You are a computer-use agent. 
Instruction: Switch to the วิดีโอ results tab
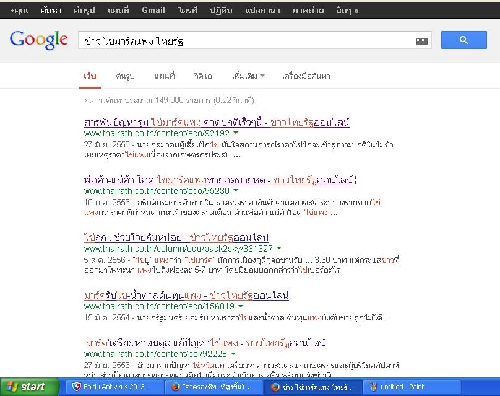[203, 76]
